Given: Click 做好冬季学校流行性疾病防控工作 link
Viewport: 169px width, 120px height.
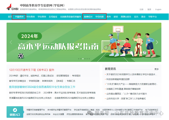Looking at the screenshot, I should pos(25,93).
